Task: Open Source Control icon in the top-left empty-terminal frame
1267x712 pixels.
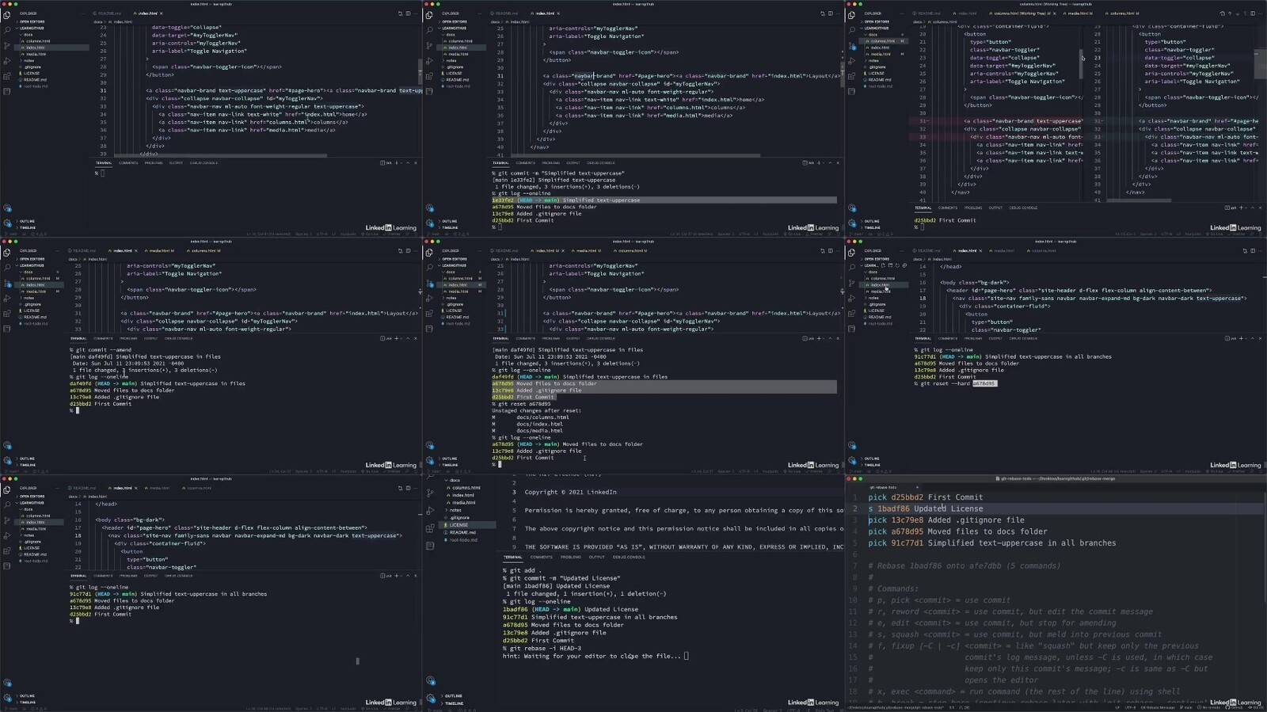Action: tap(7, 46)
